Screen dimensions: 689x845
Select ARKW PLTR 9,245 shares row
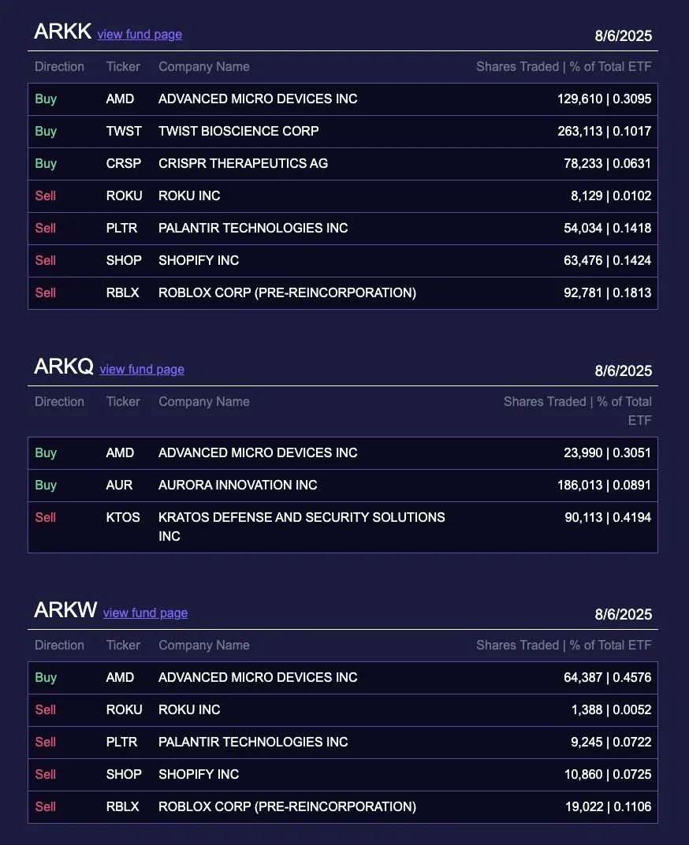point(343,743)
